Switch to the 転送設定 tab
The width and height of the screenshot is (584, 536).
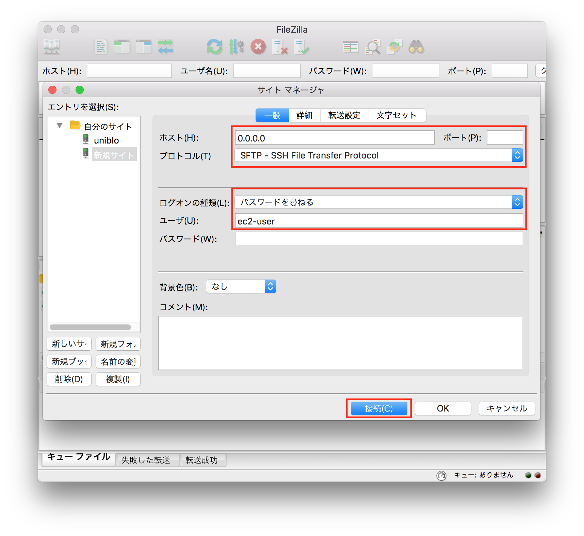[344, 115]
